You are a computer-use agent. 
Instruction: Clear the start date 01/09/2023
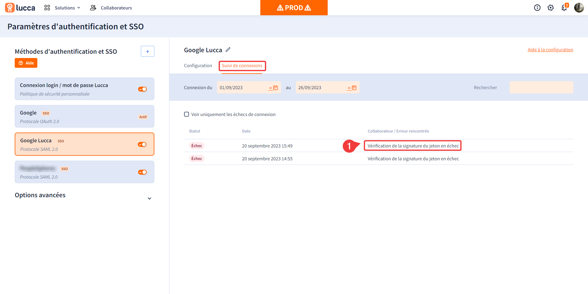pyautogui.click(x=270, y=88)
